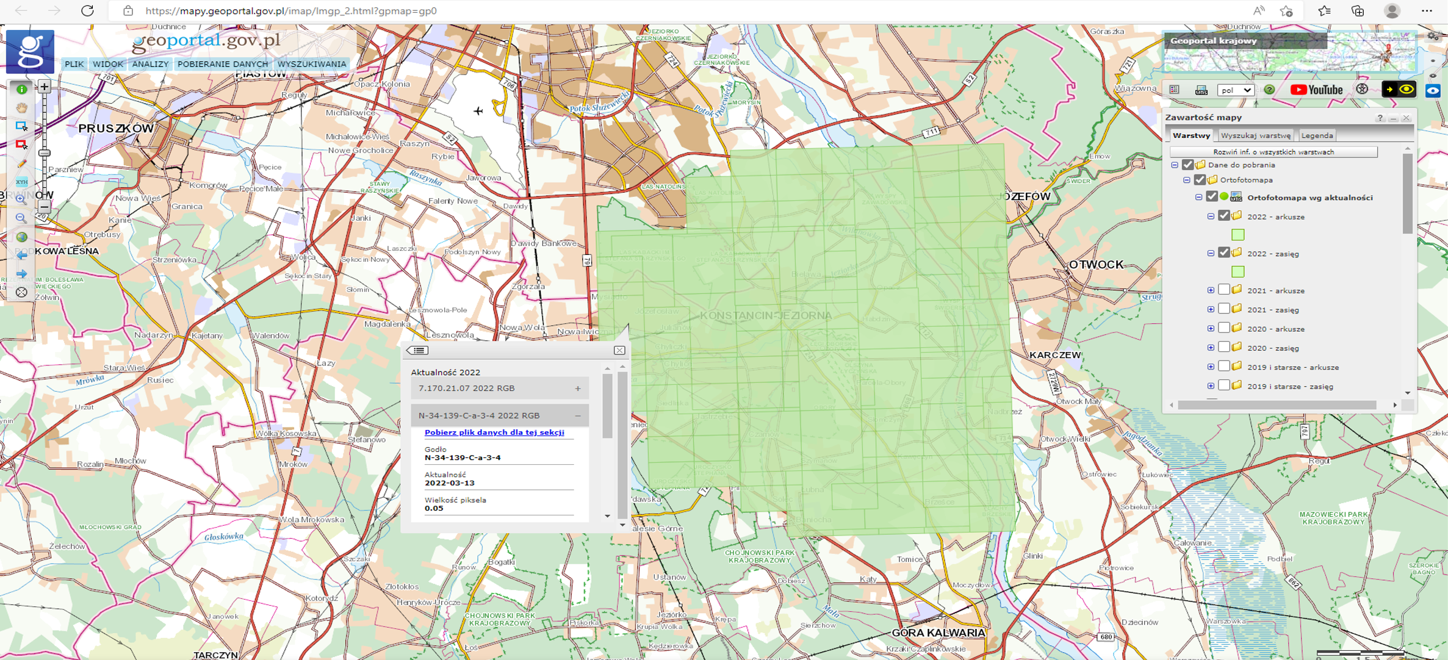Activate the green info identify tool
This screenshot has width=1448, height=660.
22,90
